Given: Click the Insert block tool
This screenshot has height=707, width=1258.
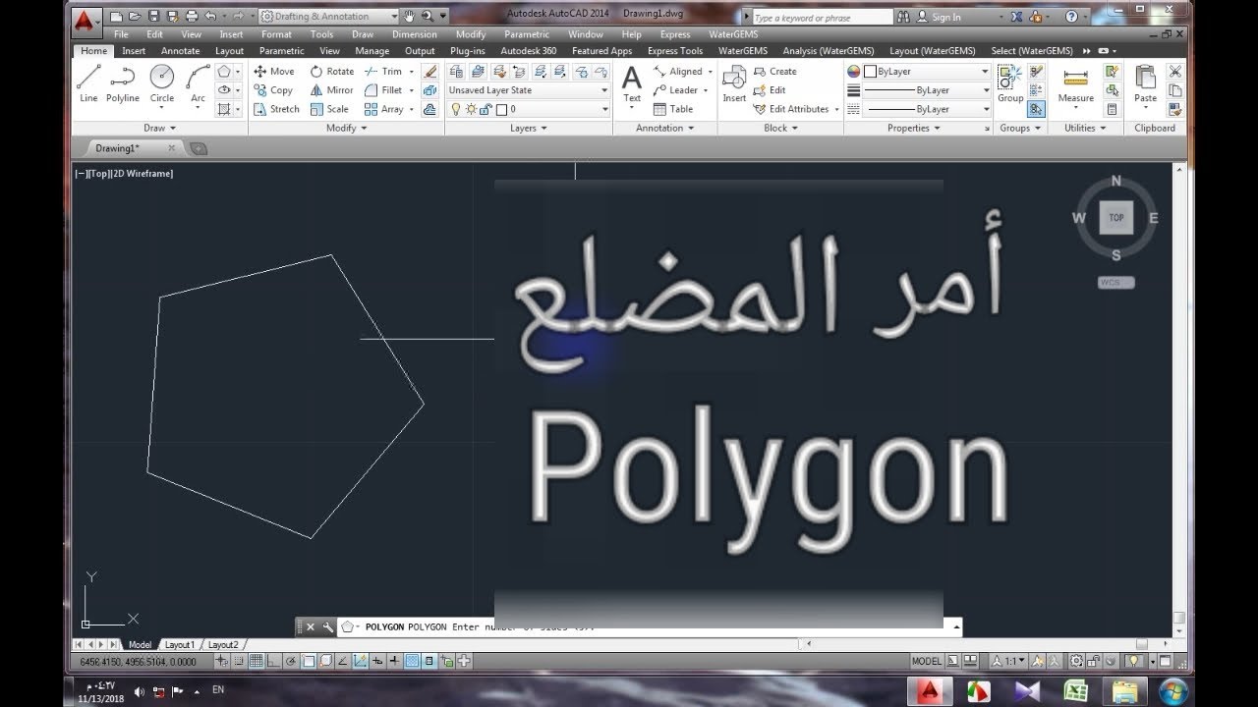Looking at the screenshot, I should [734, 83].
